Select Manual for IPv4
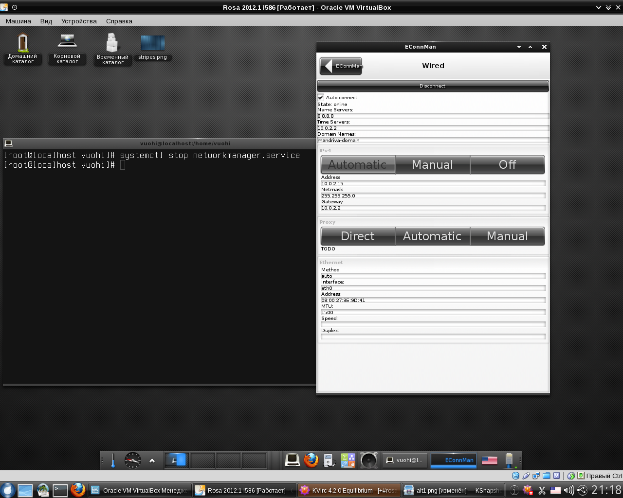The image size is (623, 498). click(x=433, y=165)
